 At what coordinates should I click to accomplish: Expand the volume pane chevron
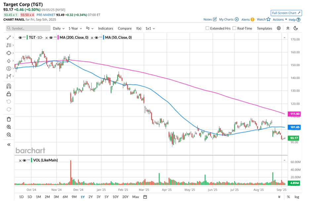point(285,160)
